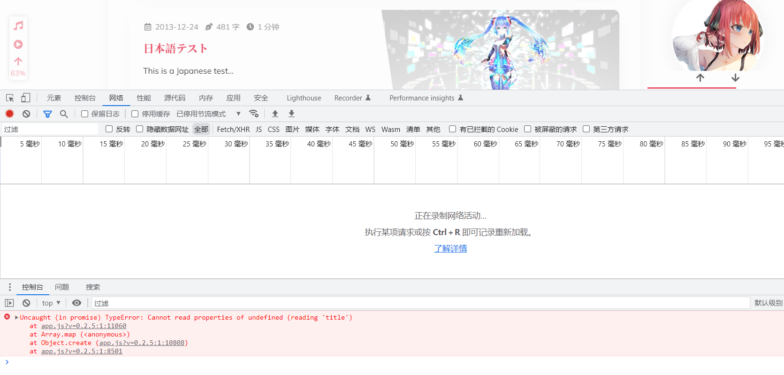Filter by 清单 requests
The image size is (784, 375).
[x=413, y=129]
